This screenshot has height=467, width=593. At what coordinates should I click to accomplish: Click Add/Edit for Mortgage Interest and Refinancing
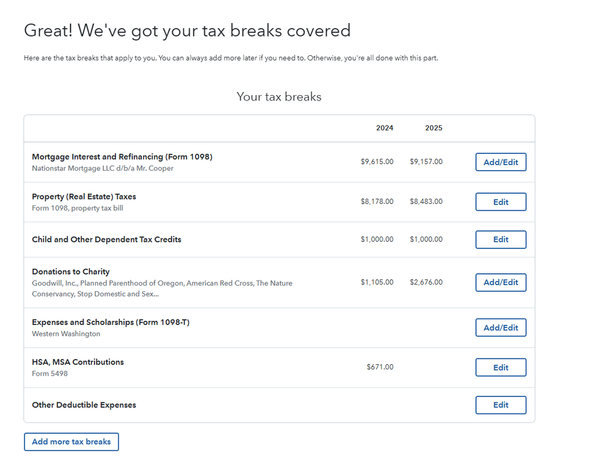(x=500, y=162)
